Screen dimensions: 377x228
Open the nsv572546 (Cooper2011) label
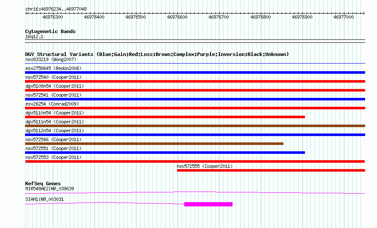(53, 139)
